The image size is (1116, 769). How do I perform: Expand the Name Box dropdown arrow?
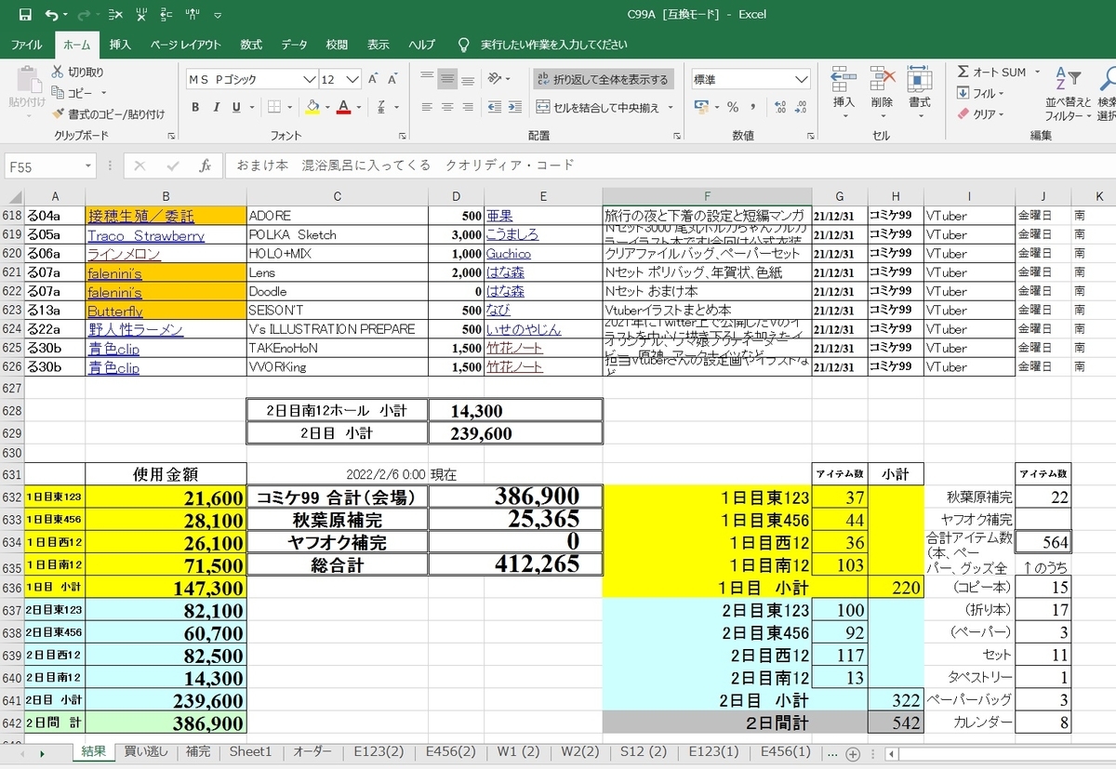pyautogui.click(x=88, y=166)
